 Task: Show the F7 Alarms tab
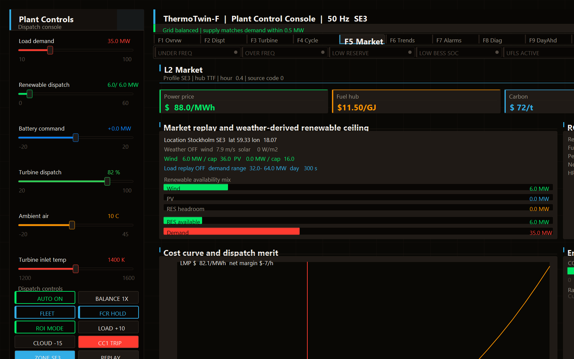(455, 40)
